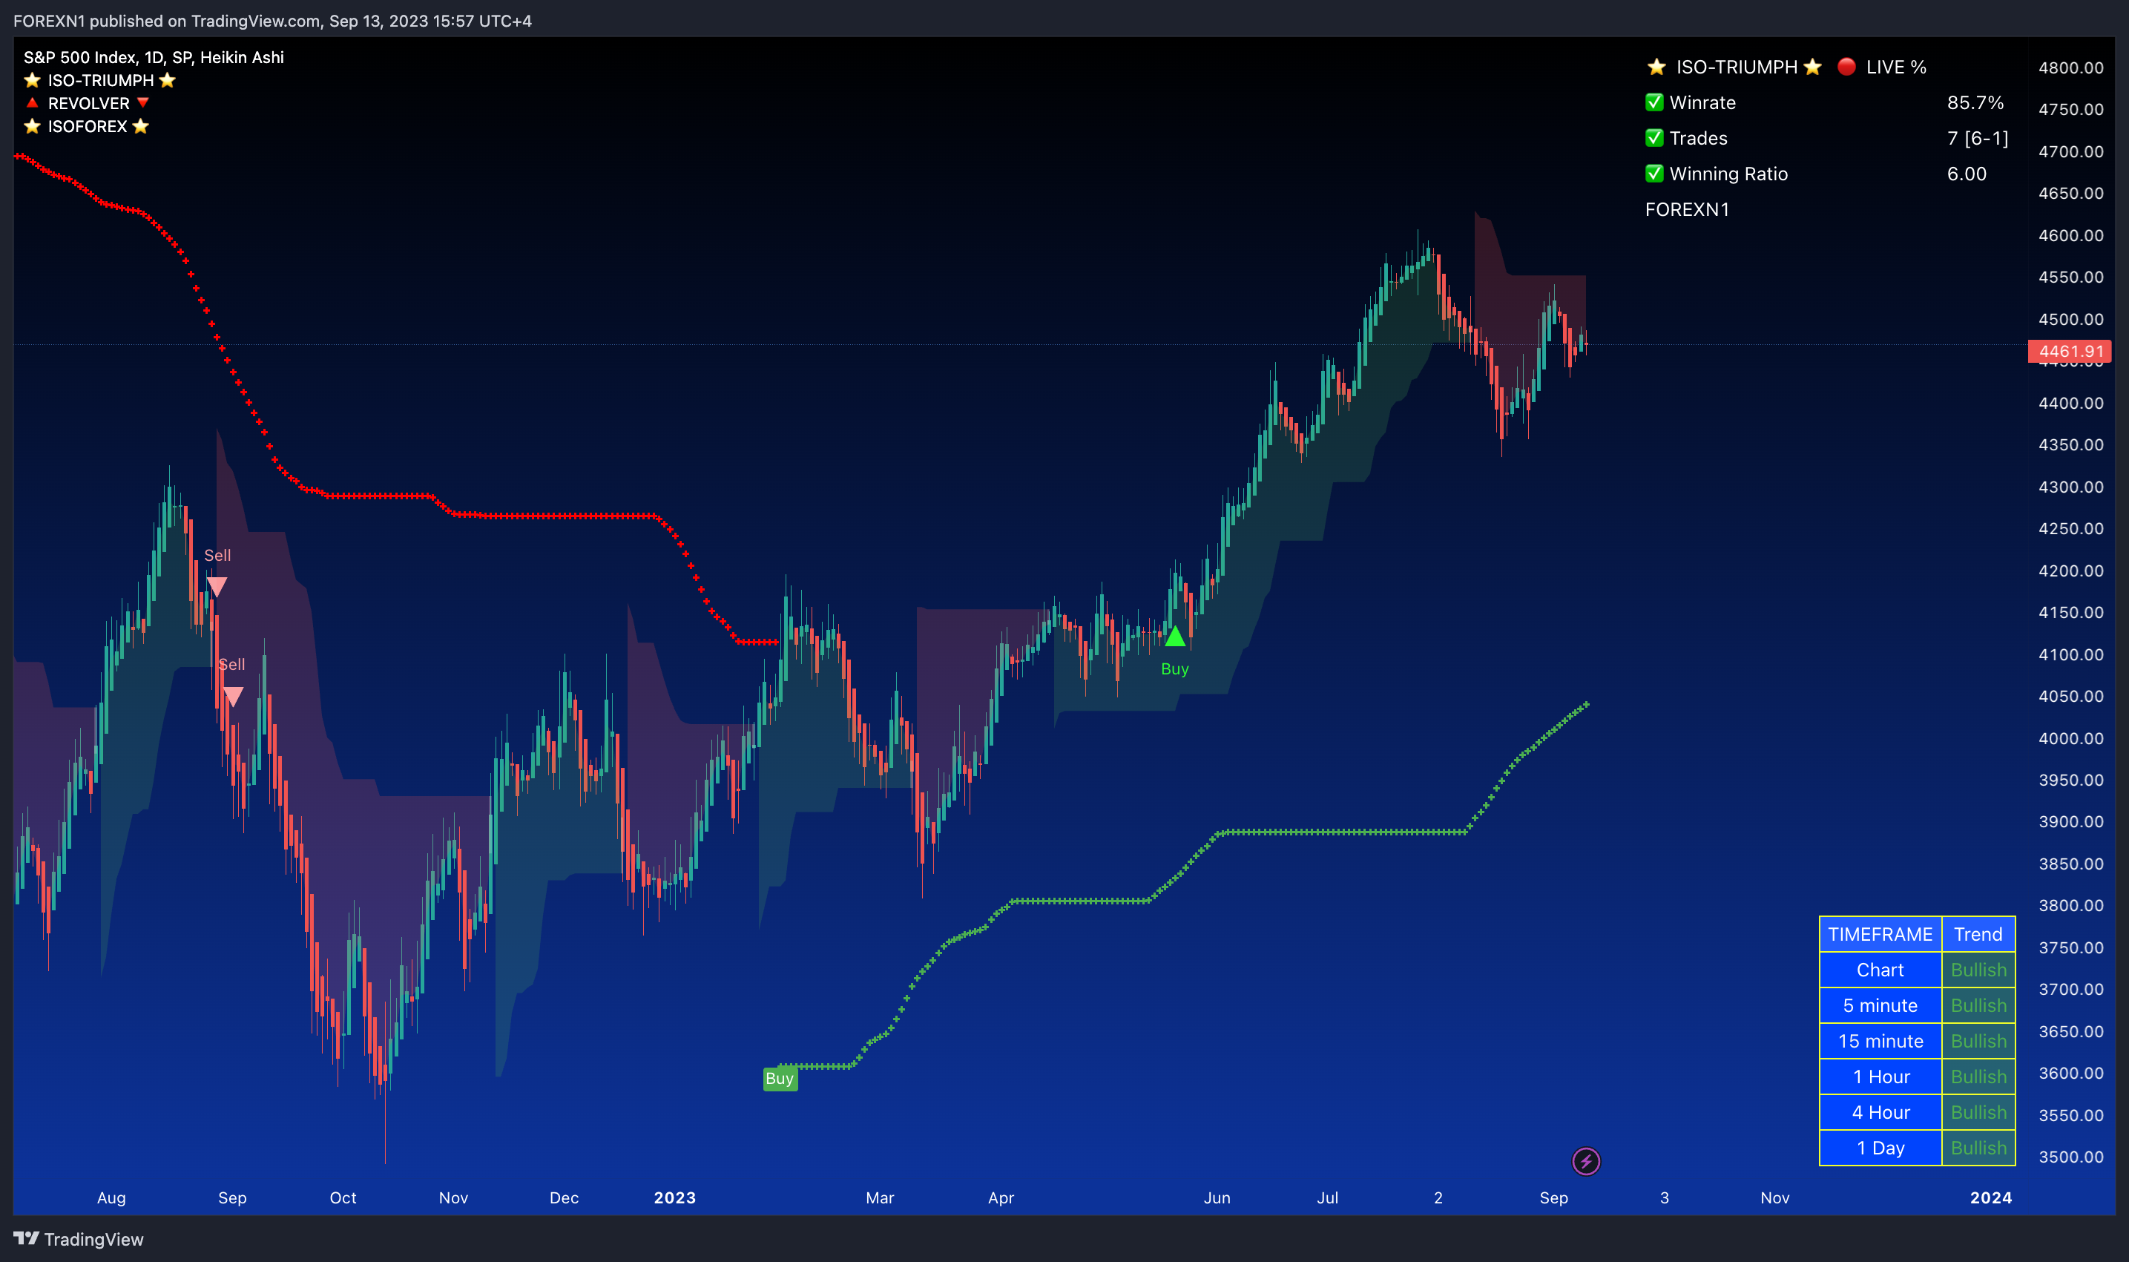Click the purple lightning bolt icon
Image resolution: width=2129 pixels, height=1262 pixels.
[1586, 1161]
